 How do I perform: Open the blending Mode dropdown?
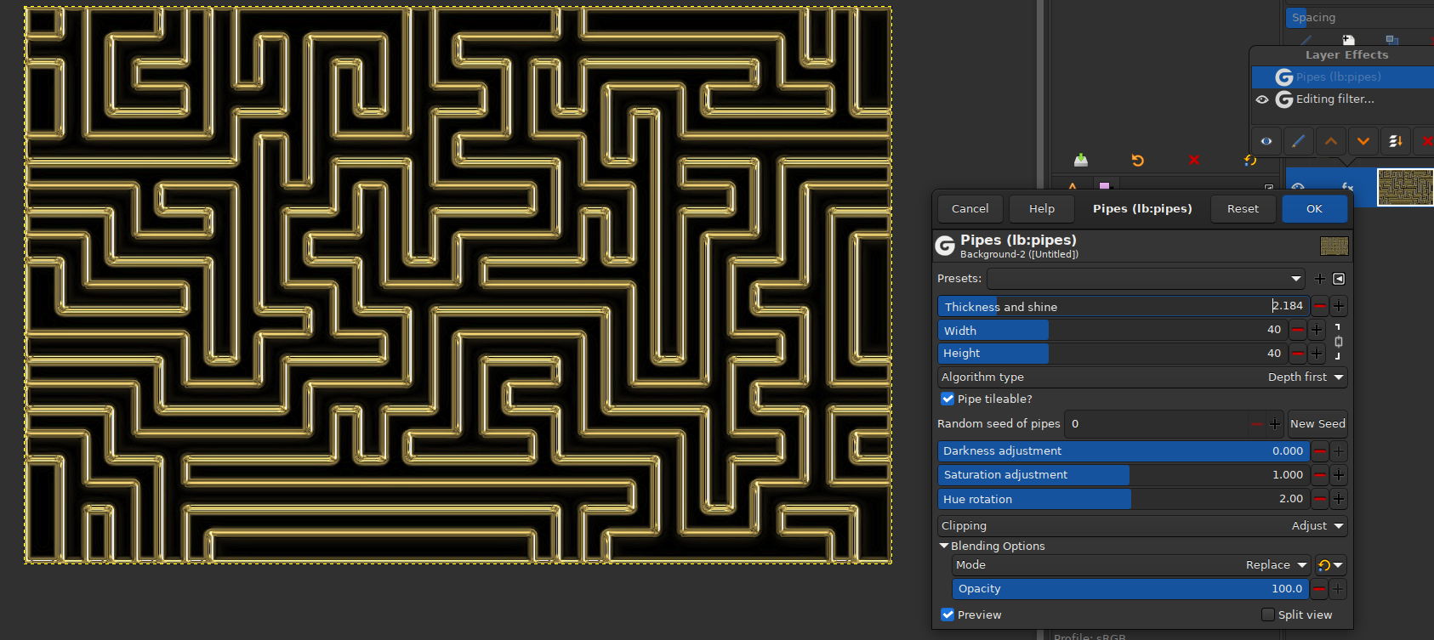[x=1131, y=565]
